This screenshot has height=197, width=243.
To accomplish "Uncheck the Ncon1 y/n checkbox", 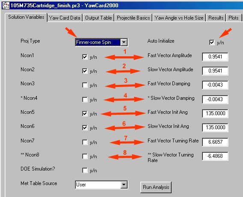I will 85,57.
